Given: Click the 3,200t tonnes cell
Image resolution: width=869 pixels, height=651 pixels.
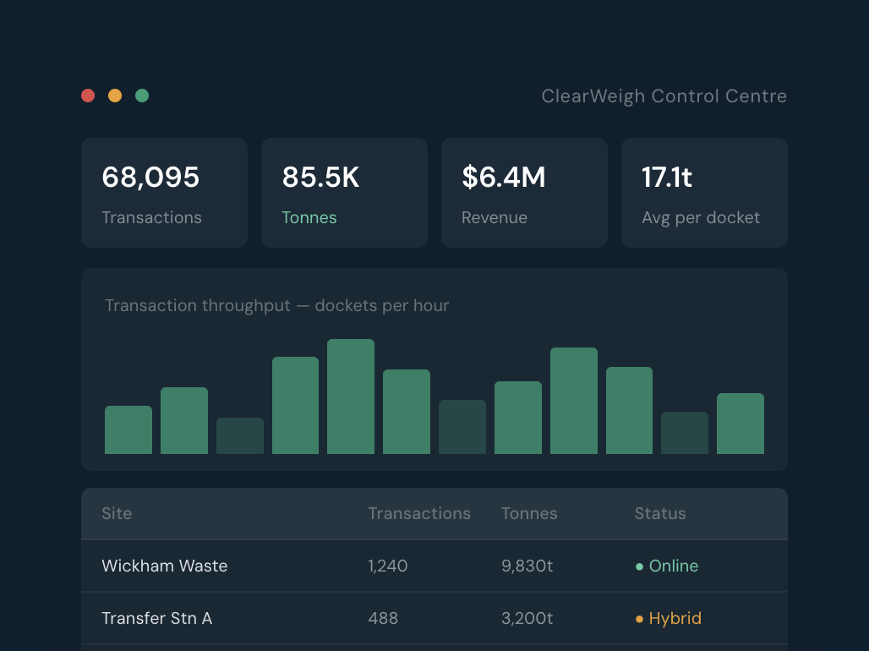Looking at the screenshot, I should (x=527, y=618).
